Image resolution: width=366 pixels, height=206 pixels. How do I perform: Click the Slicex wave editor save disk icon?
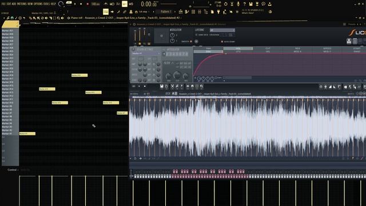(161, 86)
